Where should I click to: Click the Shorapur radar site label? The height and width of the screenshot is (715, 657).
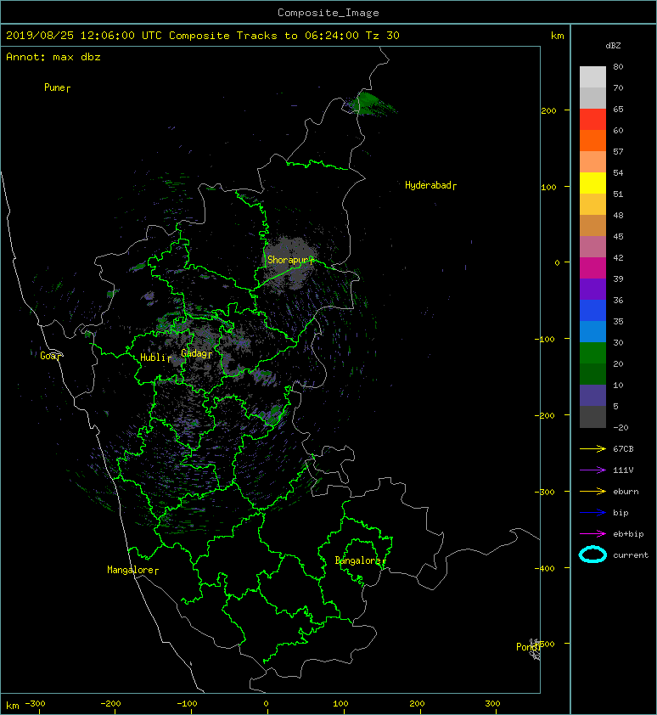[290, 260]
